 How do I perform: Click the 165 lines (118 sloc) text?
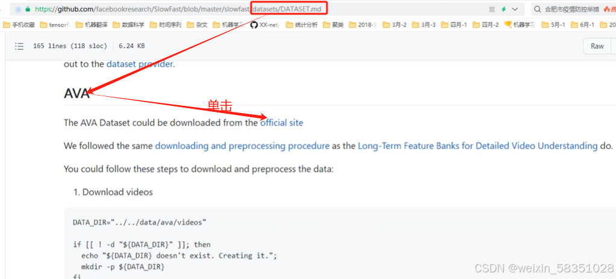[70, 46]
